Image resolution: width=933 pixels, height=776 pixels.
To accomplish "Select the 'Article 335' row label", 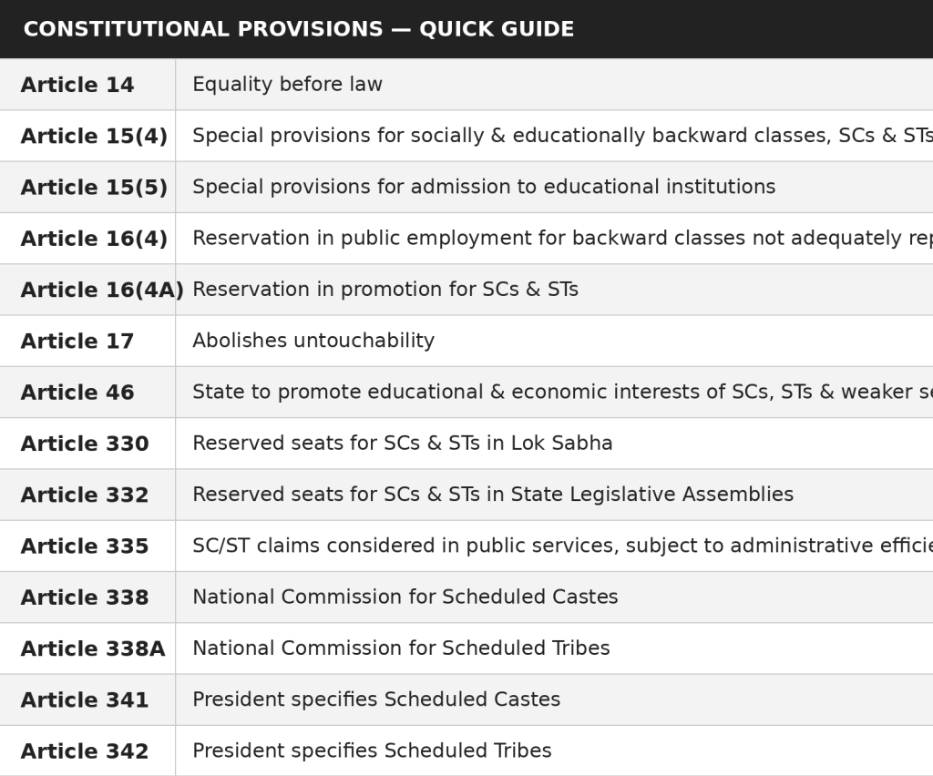I will 85,546.
